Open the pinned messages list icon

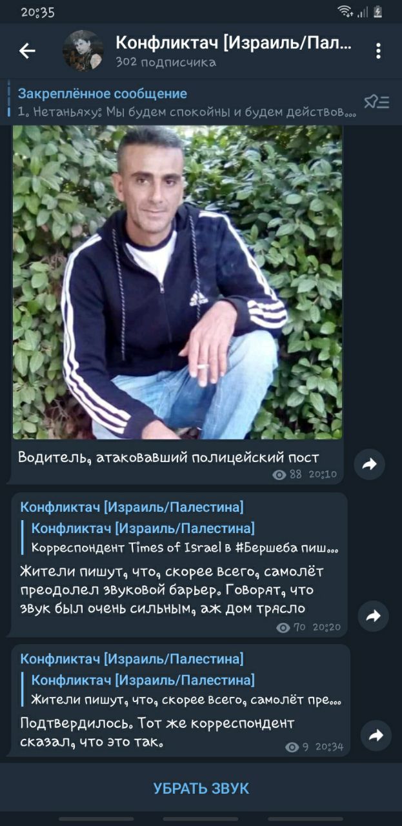point(377,102)
